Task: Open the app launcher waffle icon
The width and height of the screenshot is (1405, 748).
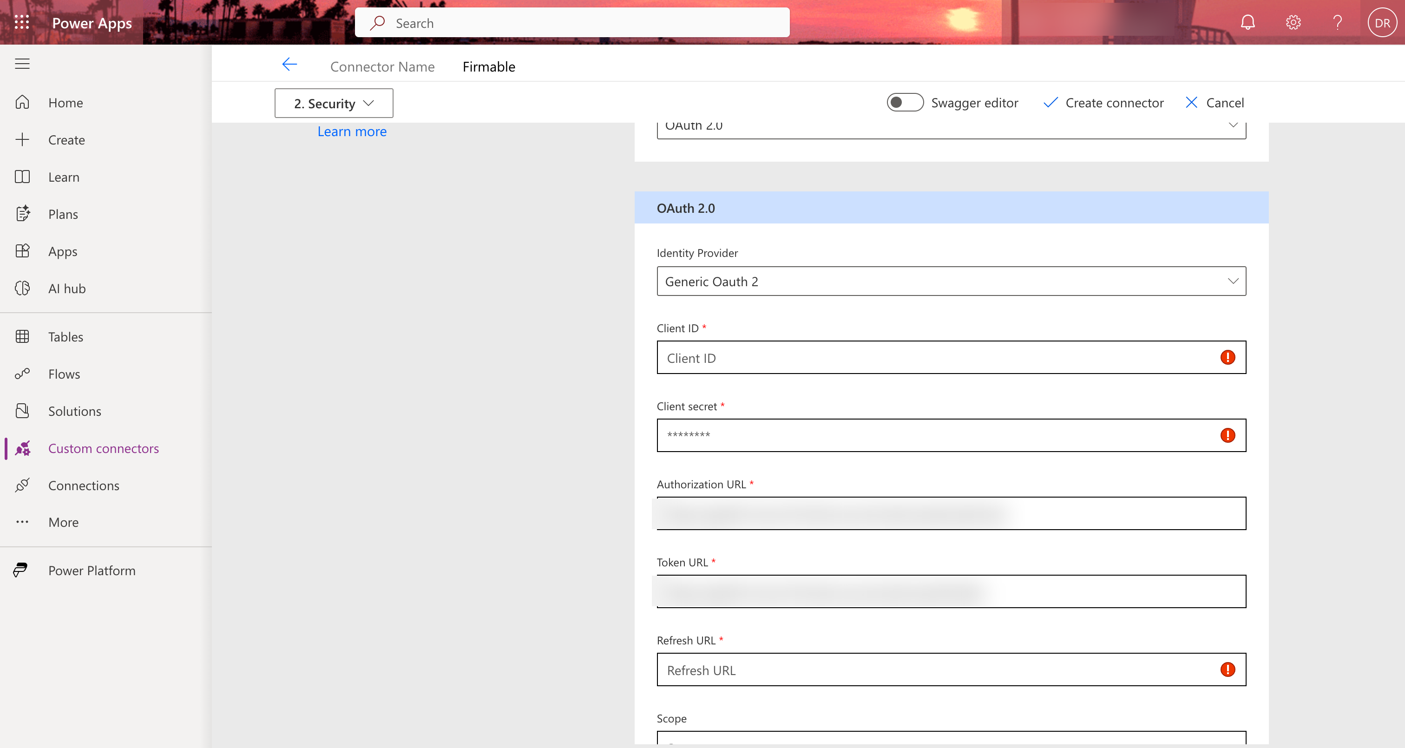Action: (22, 22)
